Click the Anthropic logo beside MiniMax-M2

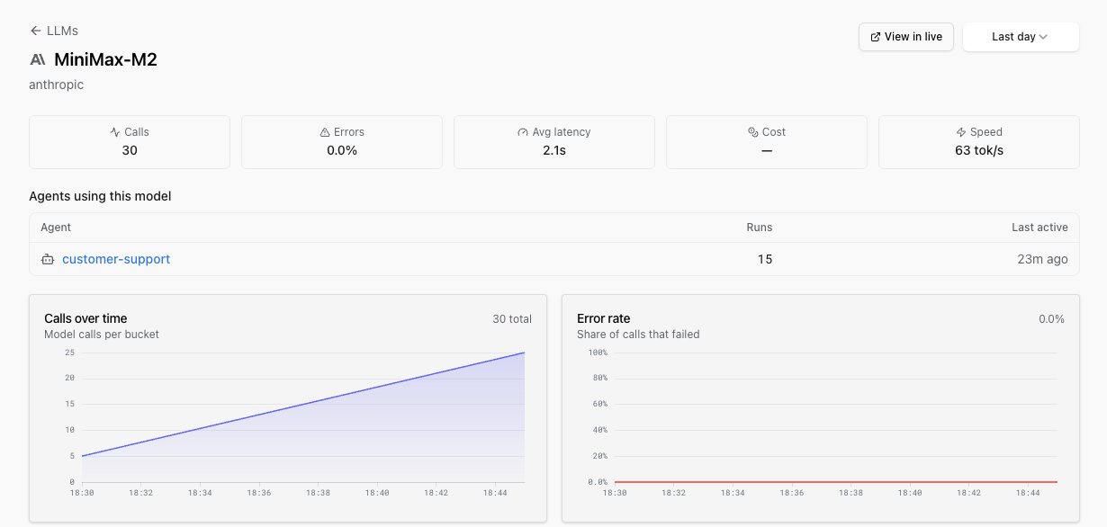coord(38,60)
